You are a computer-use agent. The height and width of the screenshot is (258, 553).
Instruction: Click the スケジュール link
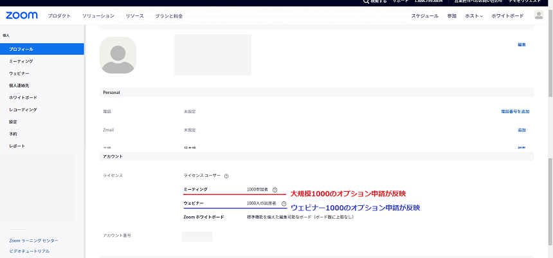pos(424,15)
